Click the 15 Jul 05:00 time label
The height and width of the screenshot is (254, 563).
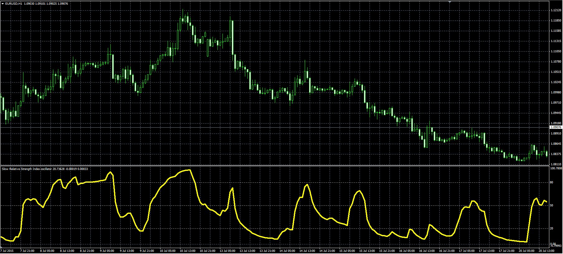point(347,251)
